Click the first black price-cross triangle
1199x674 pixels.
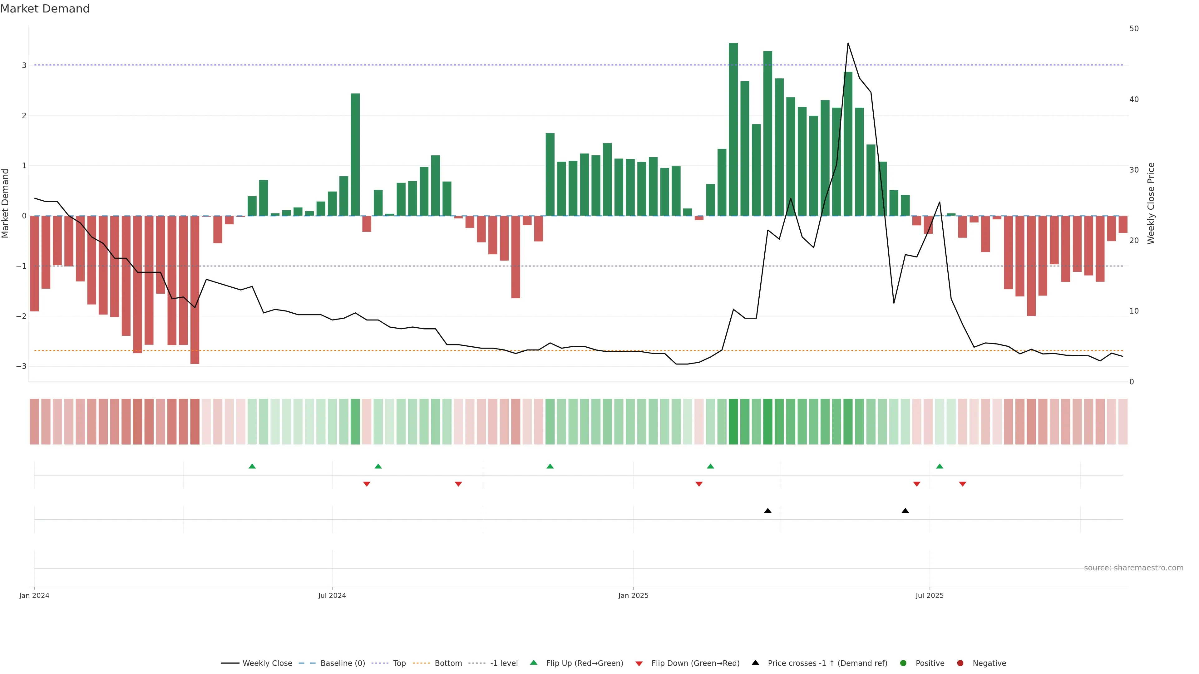(x=768, y=511)
